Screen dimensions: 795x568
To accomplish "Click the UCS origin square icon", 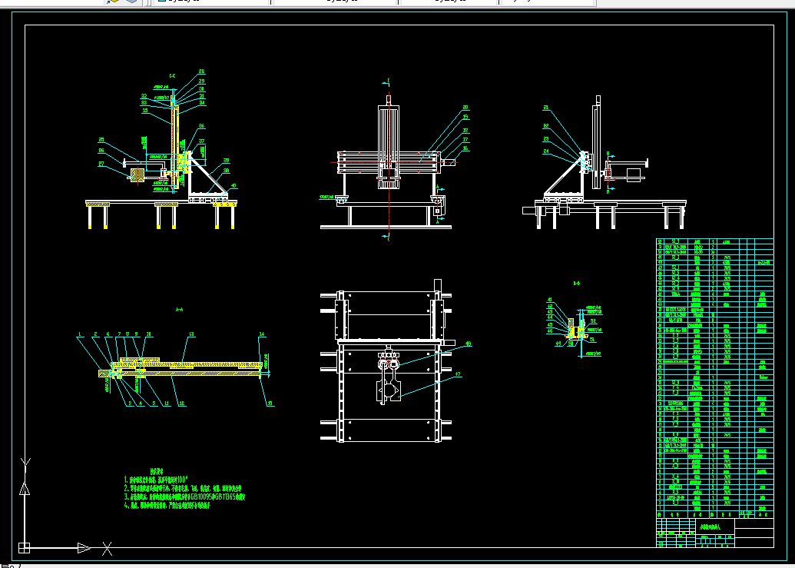I will 25,548.
